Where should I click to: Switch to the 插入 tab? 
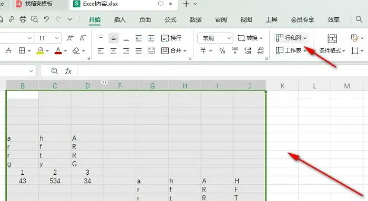pos(120,19)
